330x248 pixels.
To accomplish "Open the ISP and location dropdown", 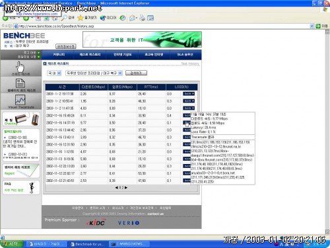I will coord(94,73).
